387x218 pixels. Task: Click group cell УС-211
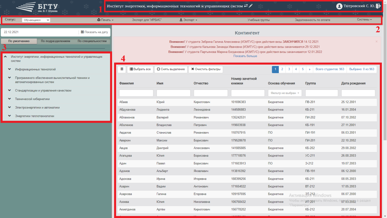click(x=310, y=156)
